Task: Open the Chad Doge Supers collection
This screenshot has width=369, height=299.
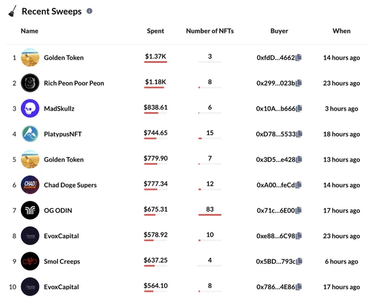Action: coord(70,185)
